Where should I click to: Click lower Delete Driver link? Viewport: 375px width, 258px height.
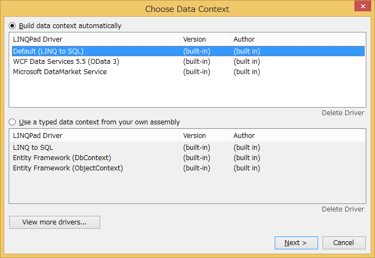[x=343, y=209]
